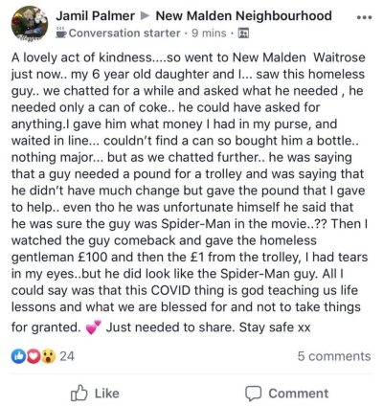View the blue thumbs-up reaction icon
Image resolution: width=383 pixels, height=406 pixels.
[x=17, y=356]
